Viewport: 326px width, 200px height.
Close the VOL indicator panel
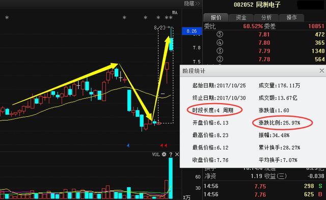pyautogui.click(x=177, y=155)
